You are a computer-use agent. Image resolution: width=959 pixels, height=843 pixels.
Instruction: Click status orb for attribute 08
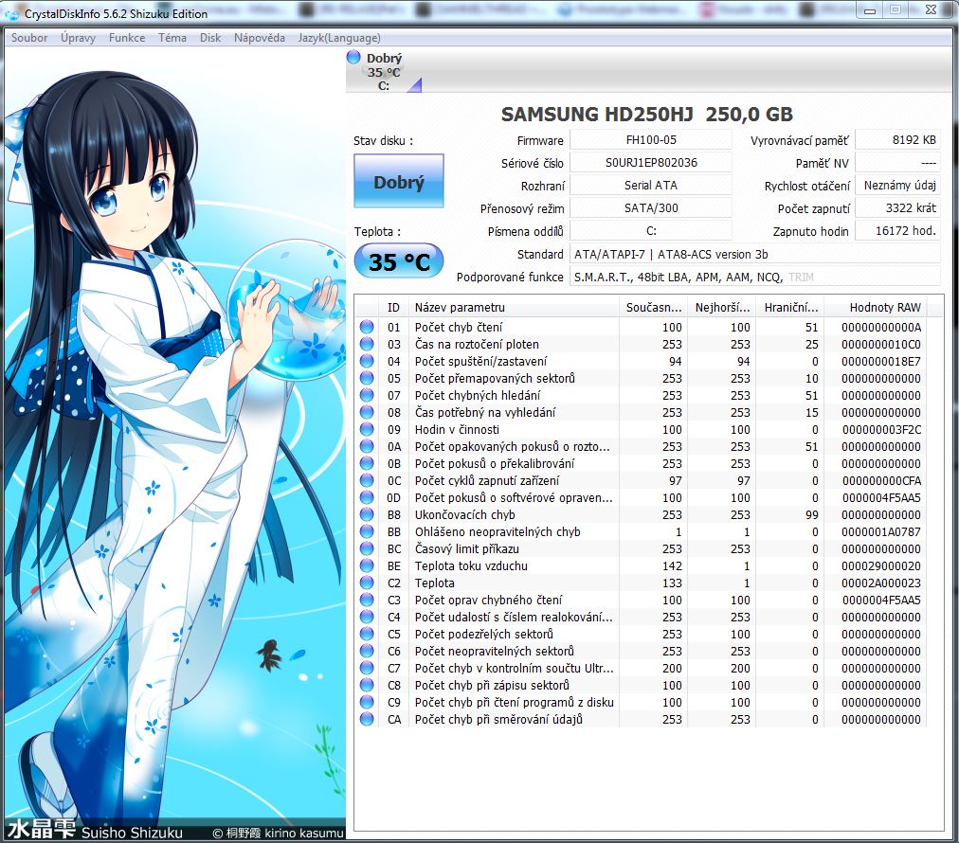367,413
